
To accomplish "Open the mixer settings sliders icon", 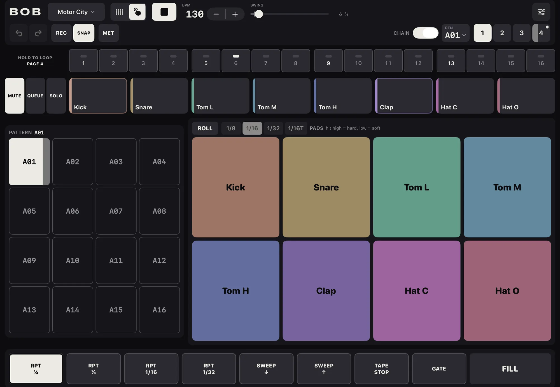I will coord(541,12).
